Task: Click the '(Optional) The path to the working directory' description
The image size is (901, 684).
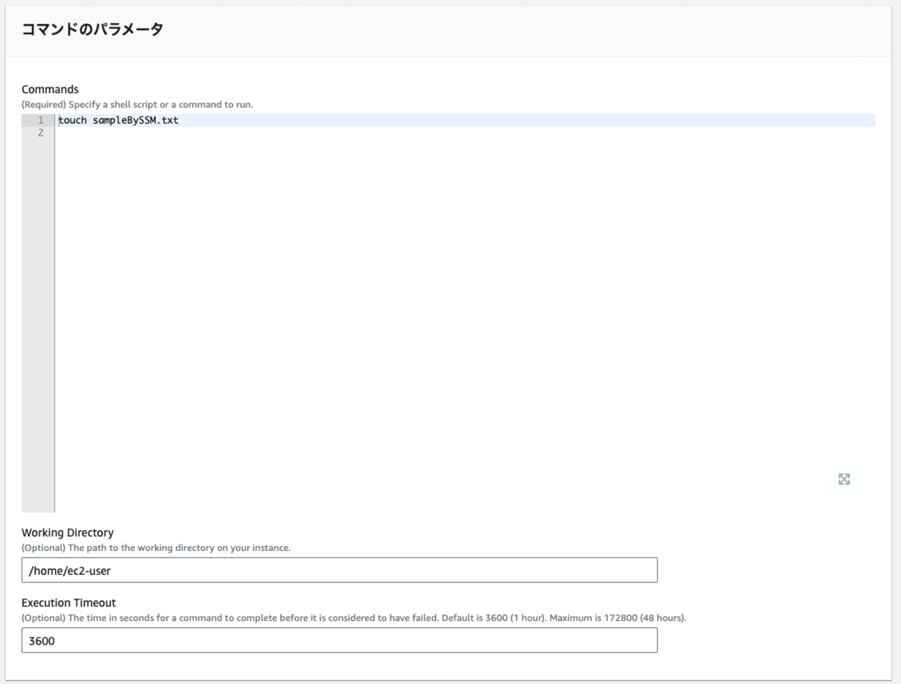Action: pyautogui.click(x=156, y=548)
